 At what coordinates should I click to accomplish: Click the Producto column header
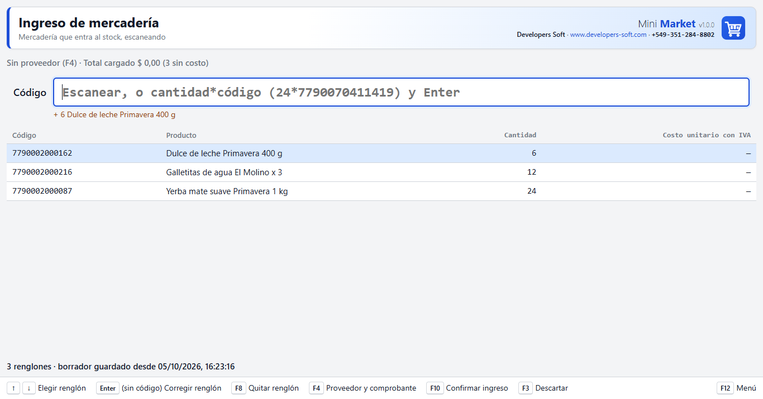pyautogui.click(x=182, y=135)
